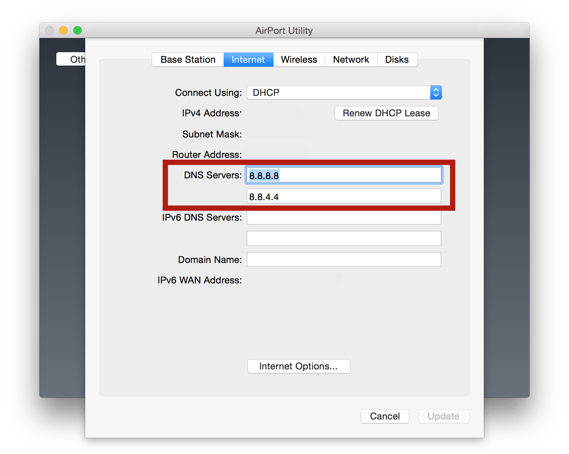Screen dimensions: 569x454
Task: Click the secondary DNS field 8.8.4.4
Action: tap(344, 196)
